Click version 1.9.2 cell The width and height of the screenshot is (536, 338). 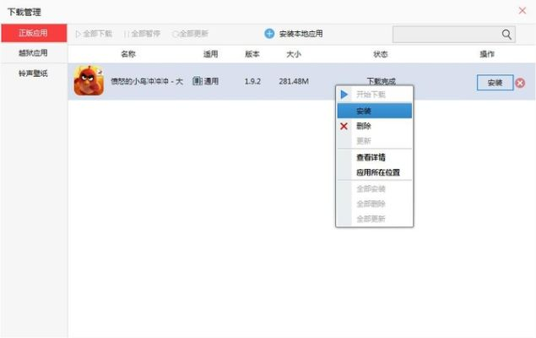click(252, 81)
